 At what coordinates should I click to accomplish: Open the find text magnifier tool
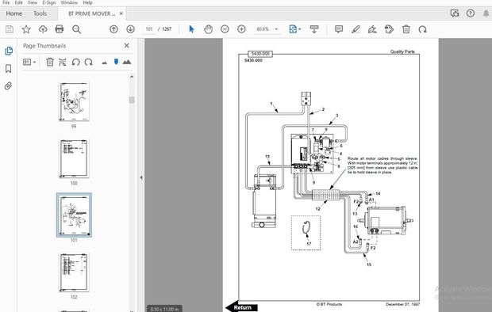(76, 29)
